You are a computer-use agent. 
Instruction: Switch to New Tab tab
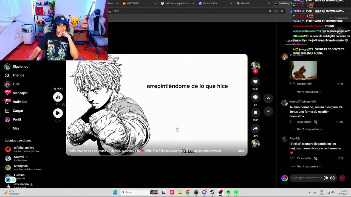(253, 3)
